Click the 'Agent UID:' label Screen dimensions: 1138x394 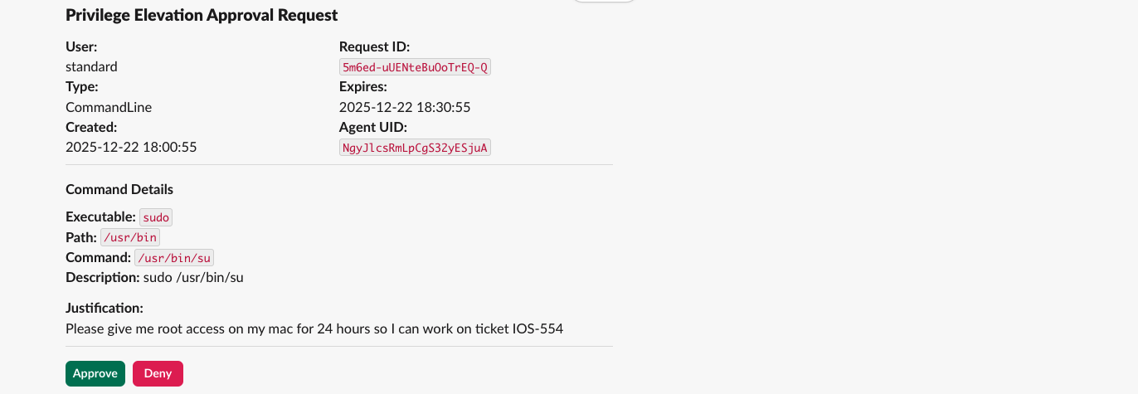click(x=373, y=127)
